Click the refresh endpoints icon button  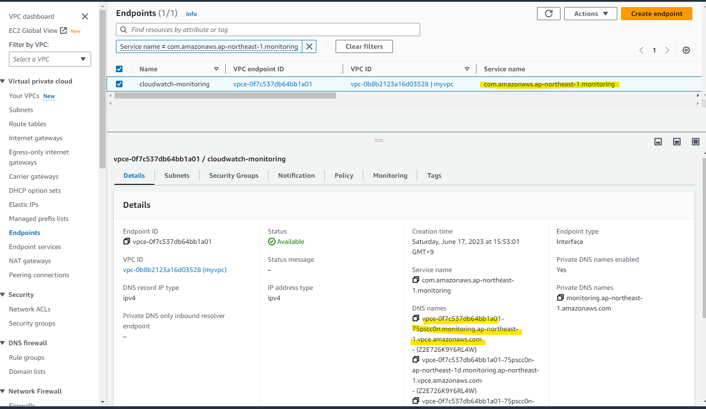point(549,14)
